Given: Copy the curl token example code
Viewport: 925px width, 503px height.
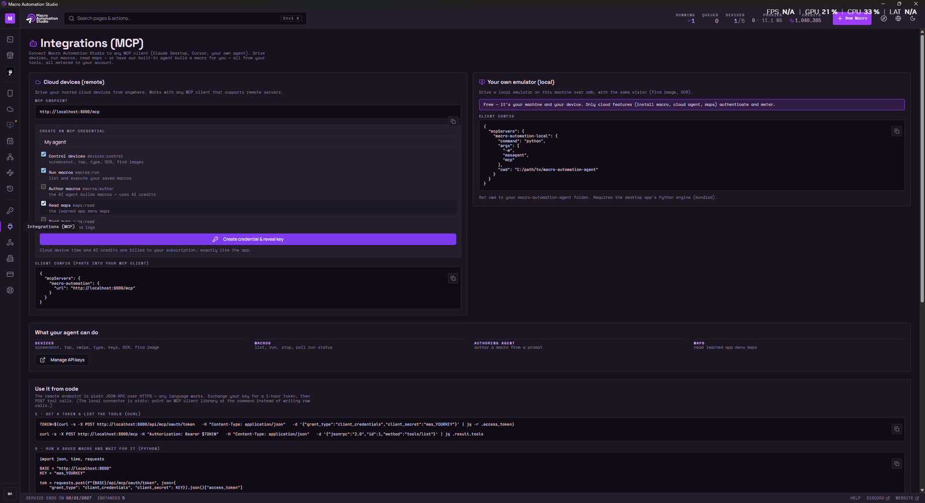Looking at the screenshot, I should [x=897, y=429].
